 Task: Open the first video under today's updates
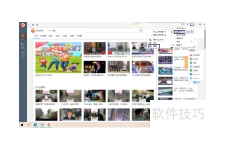(x=46, y=96)
